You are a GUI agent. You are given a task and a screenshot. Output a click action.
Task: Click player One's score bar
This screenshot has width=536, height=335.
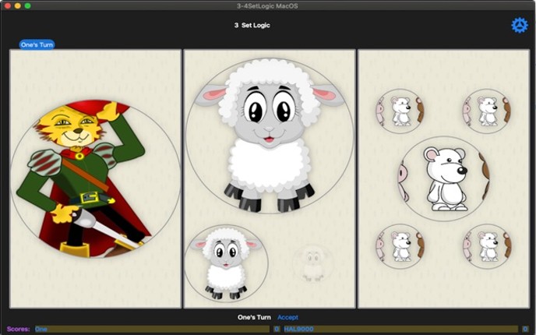point(153,329)
